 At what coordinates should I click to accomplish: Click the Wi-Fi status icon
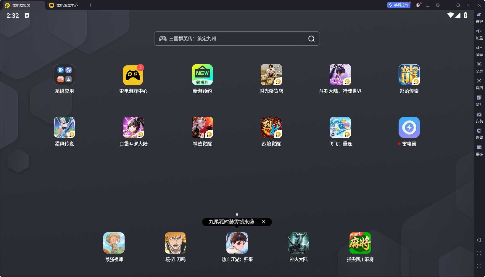[450, 15]
